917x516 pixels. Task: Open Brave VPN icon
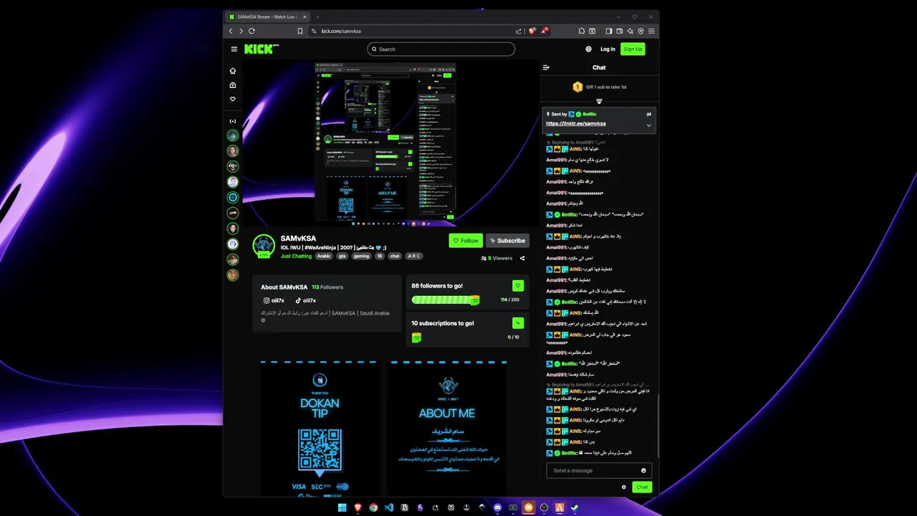tap(640, 31)
